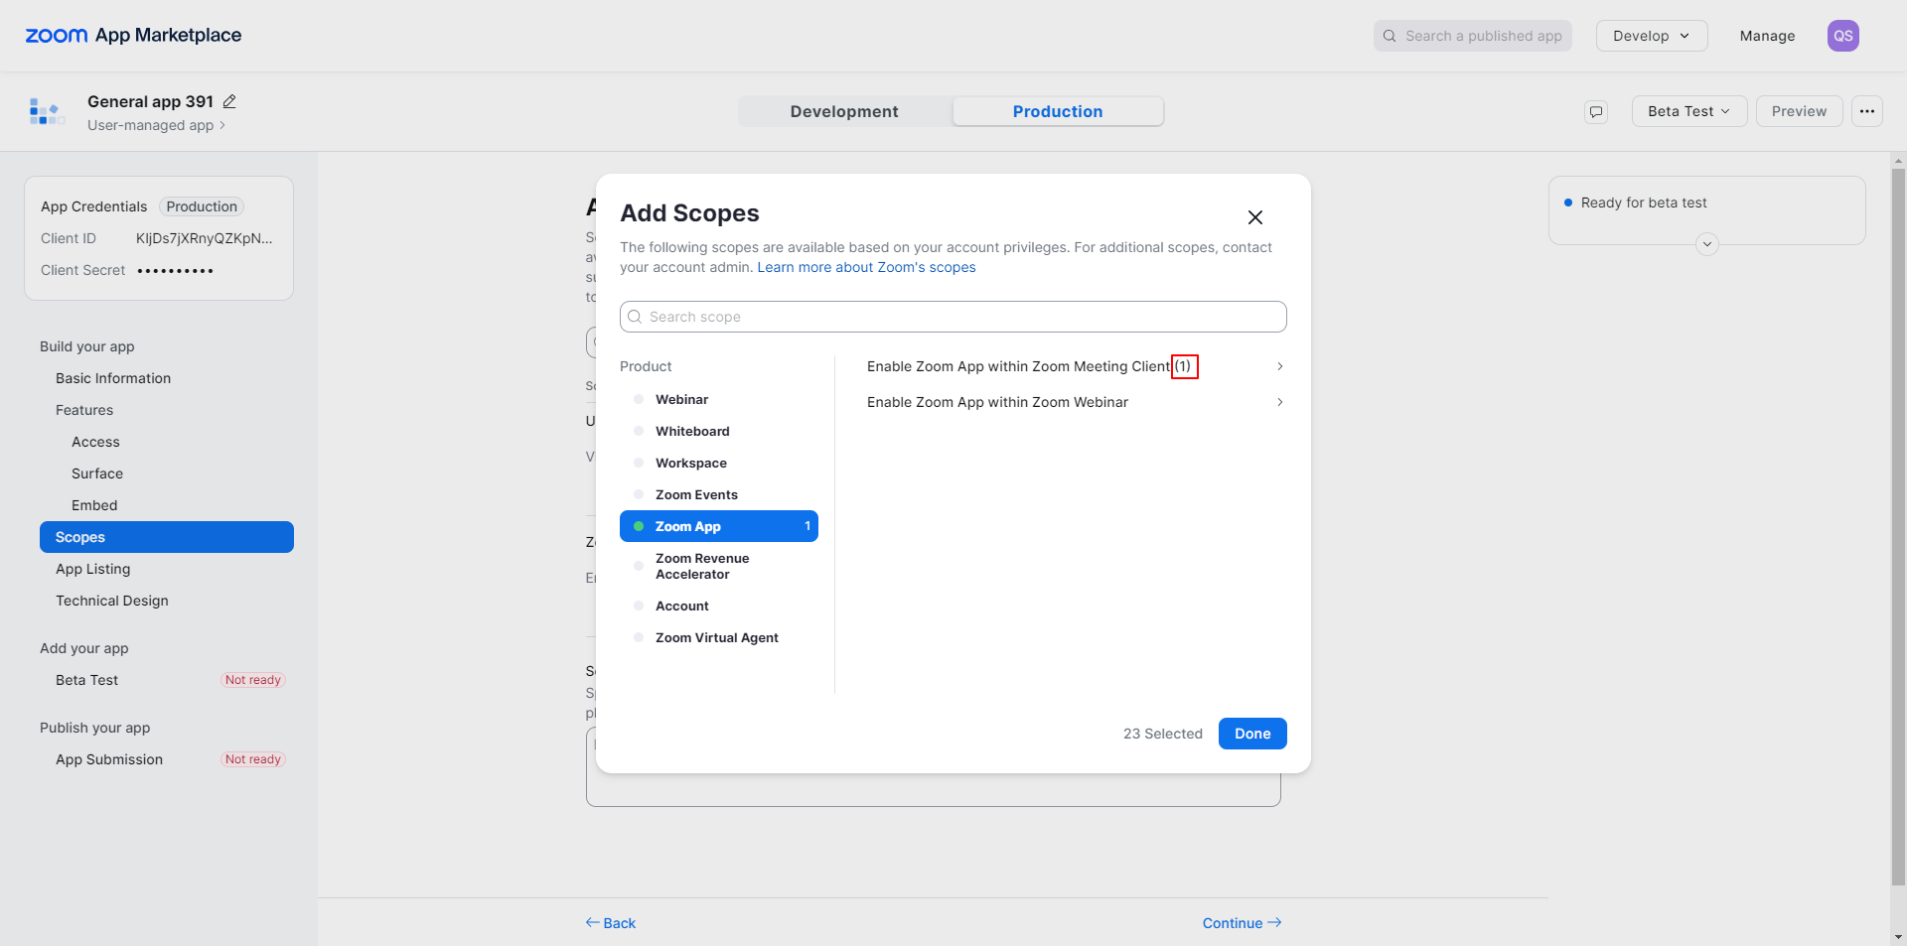Open the feedback comment icon

coord(1596,111)
